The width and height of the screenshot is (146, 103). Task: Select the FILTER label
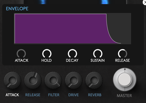[x=54, y=95]
